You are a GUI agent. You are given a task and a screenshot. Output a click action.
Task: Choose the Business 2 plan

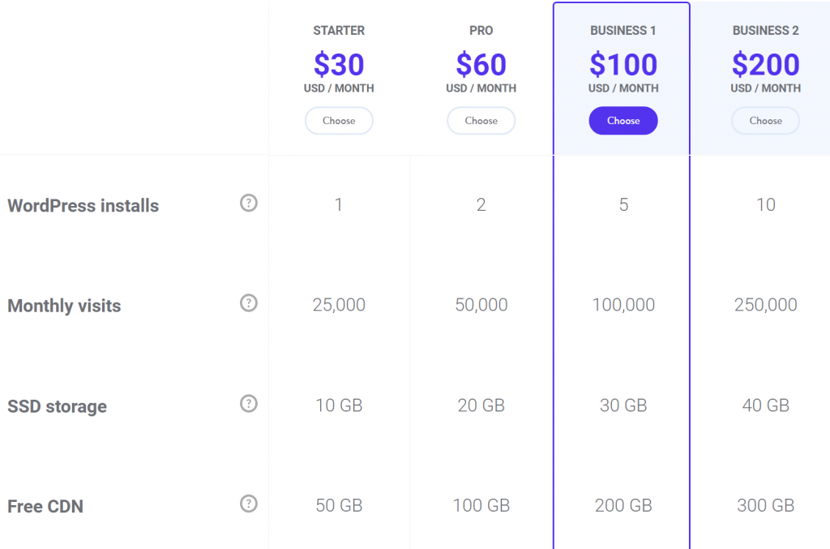tap(765, 121)
